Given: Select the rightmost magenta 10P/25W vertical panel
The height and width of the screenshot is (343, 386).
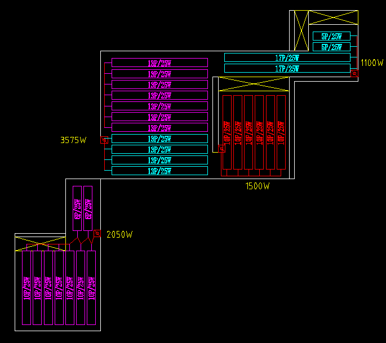Looking at the screenshot, I should tap(91, 288).
